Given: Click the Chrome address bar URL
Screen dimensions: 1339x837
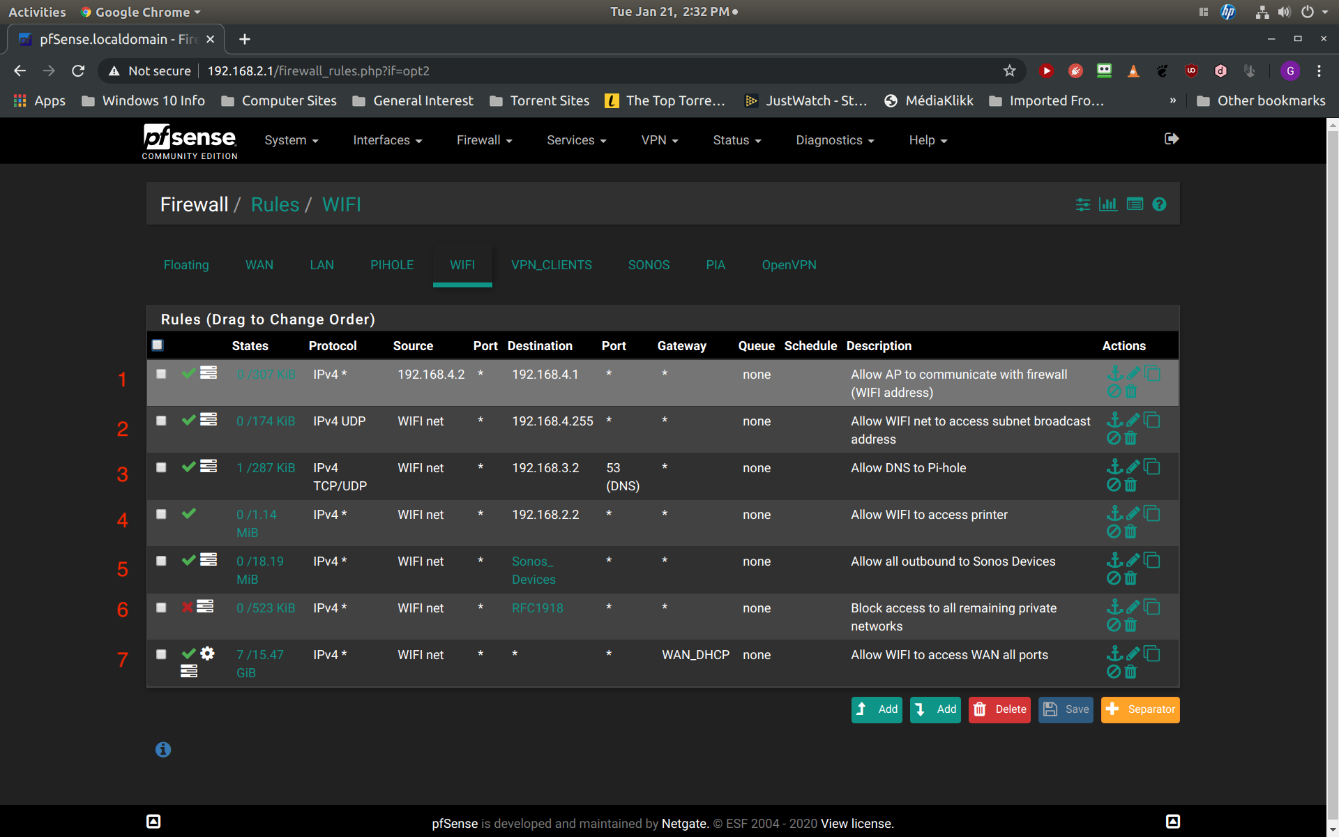Looking at the screenshot, I should [319, 70].
